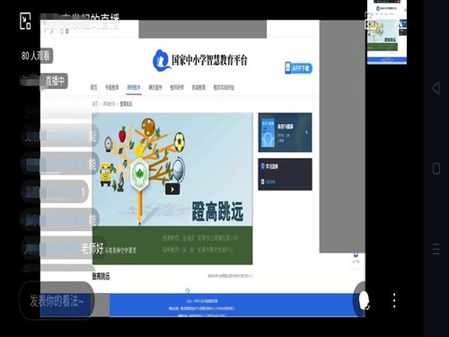Open the 体育与健康 textbook card

(285, 132)
